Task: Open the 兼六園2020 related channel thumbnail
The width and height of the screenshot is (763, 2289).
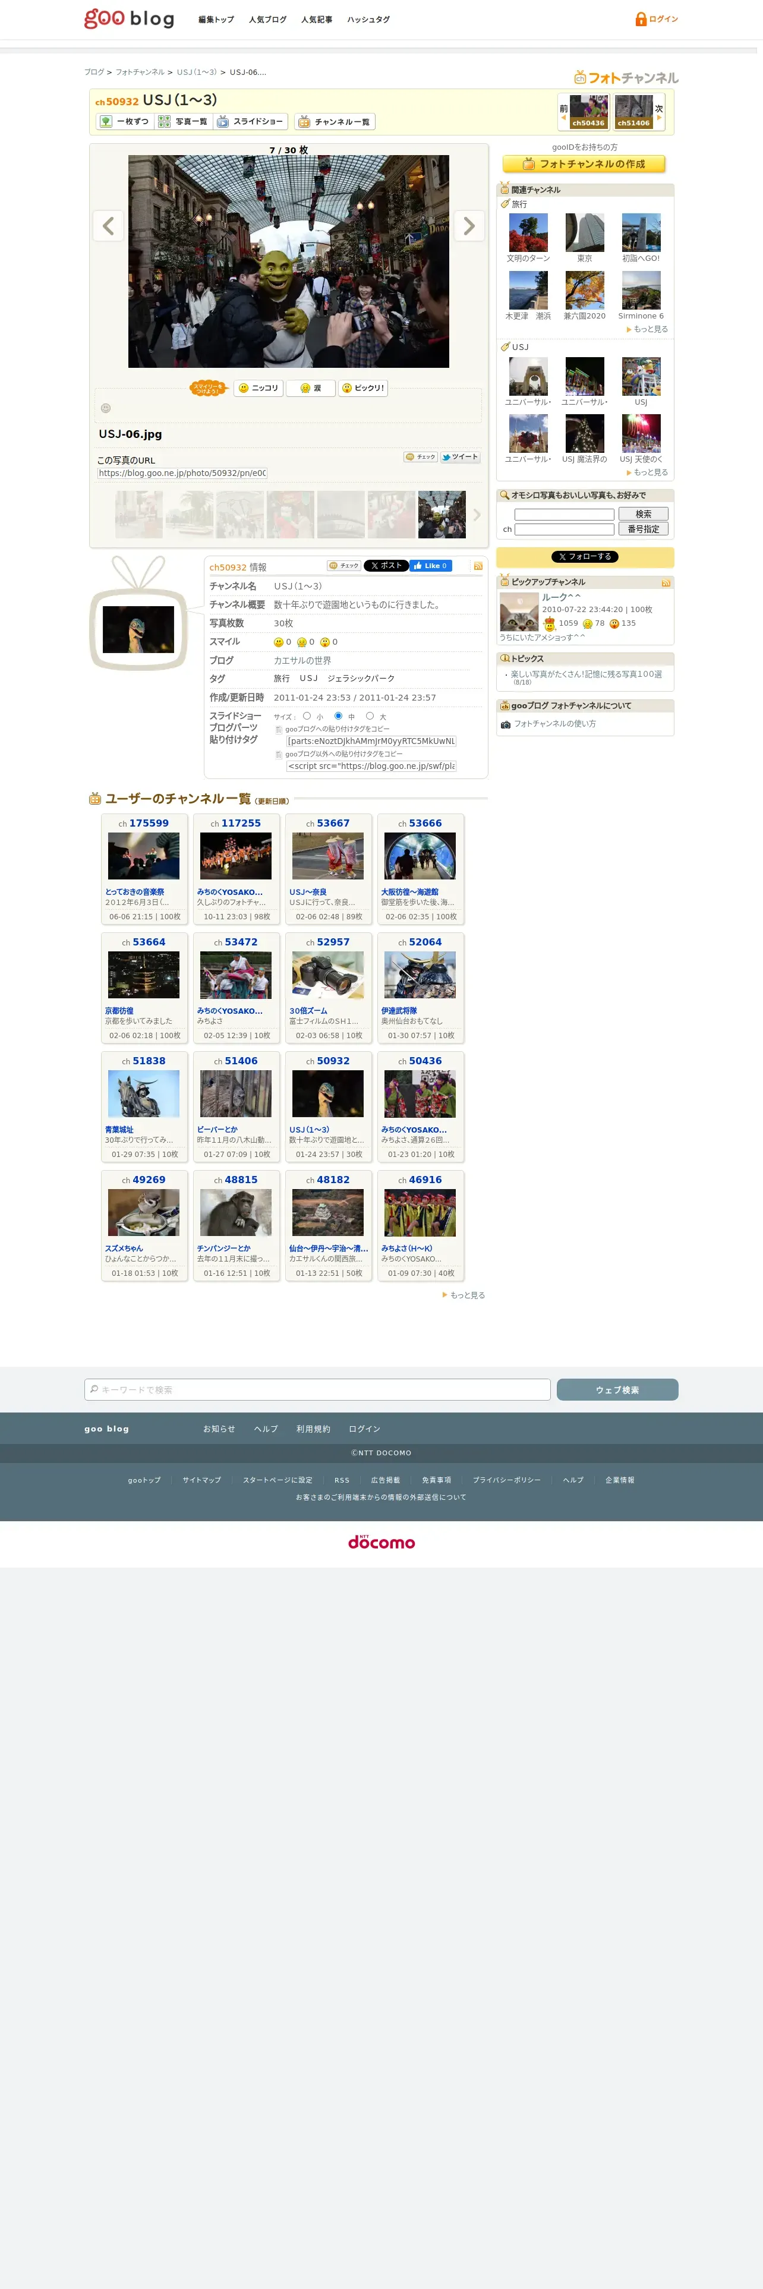Action: 585,289
